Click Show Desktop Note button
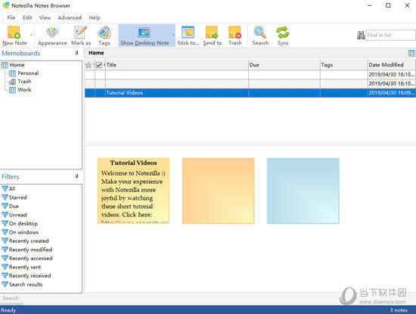Screen dimensions: 416x314 pyautogui.click(x=144, y=36)
